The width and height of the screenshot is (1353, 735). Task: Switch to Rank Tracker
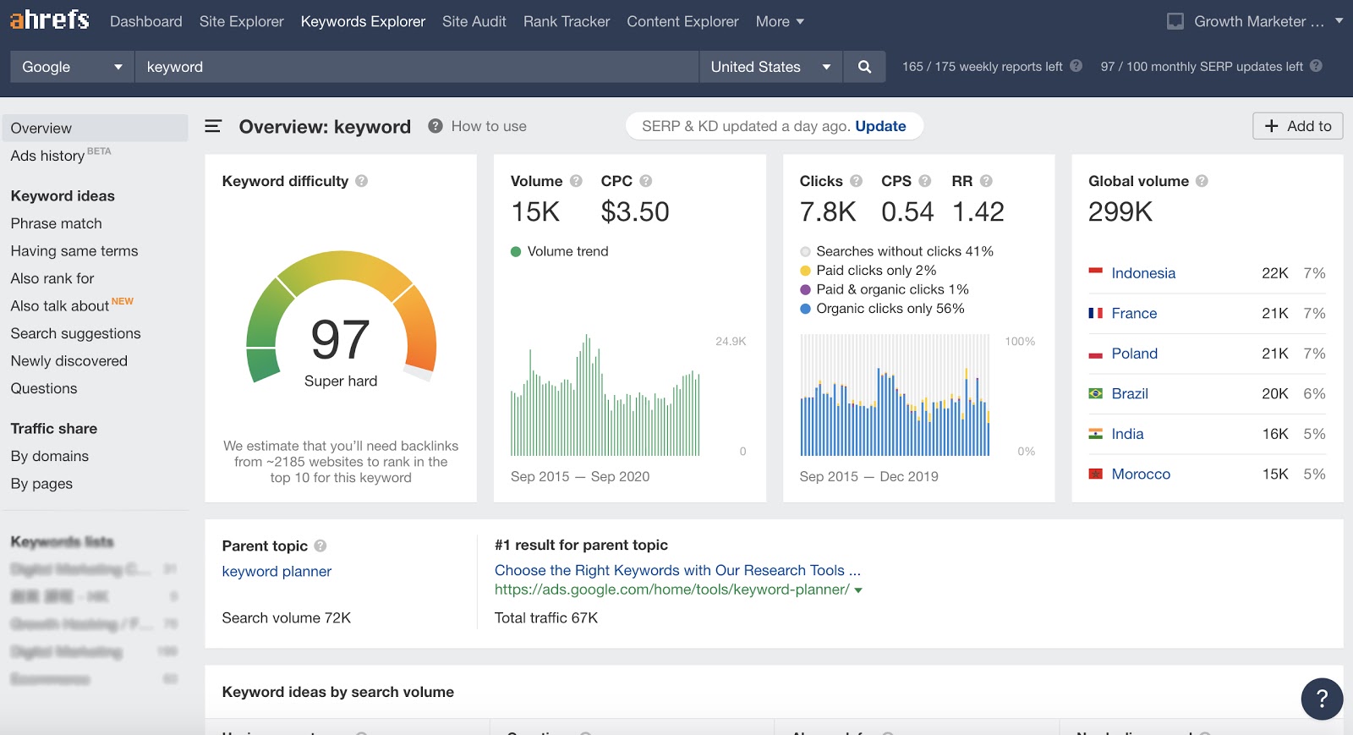click(x=567, y=21)
